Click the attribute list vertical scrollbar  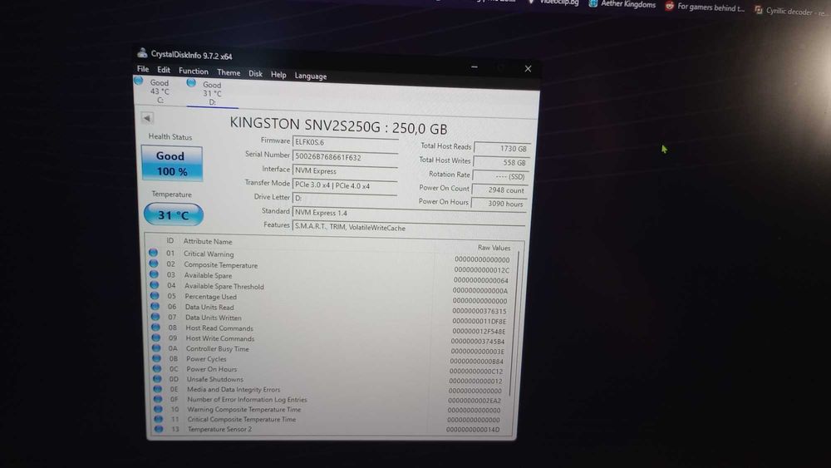pos(515,323)
